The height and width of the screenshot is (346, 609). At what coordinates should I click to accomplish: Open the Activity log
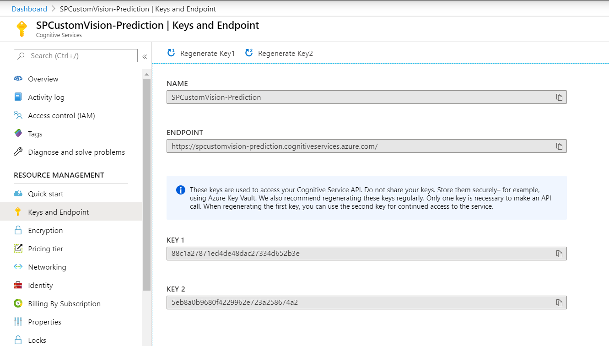pos(46,97)
